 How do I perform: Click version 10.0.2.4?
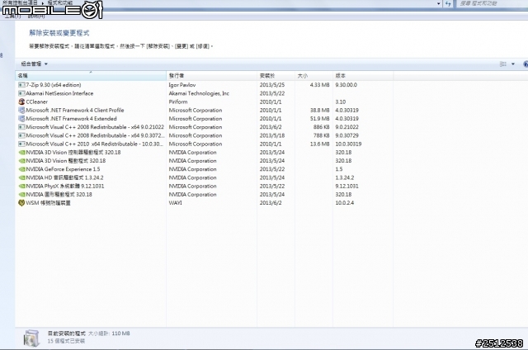pos(345,203)
